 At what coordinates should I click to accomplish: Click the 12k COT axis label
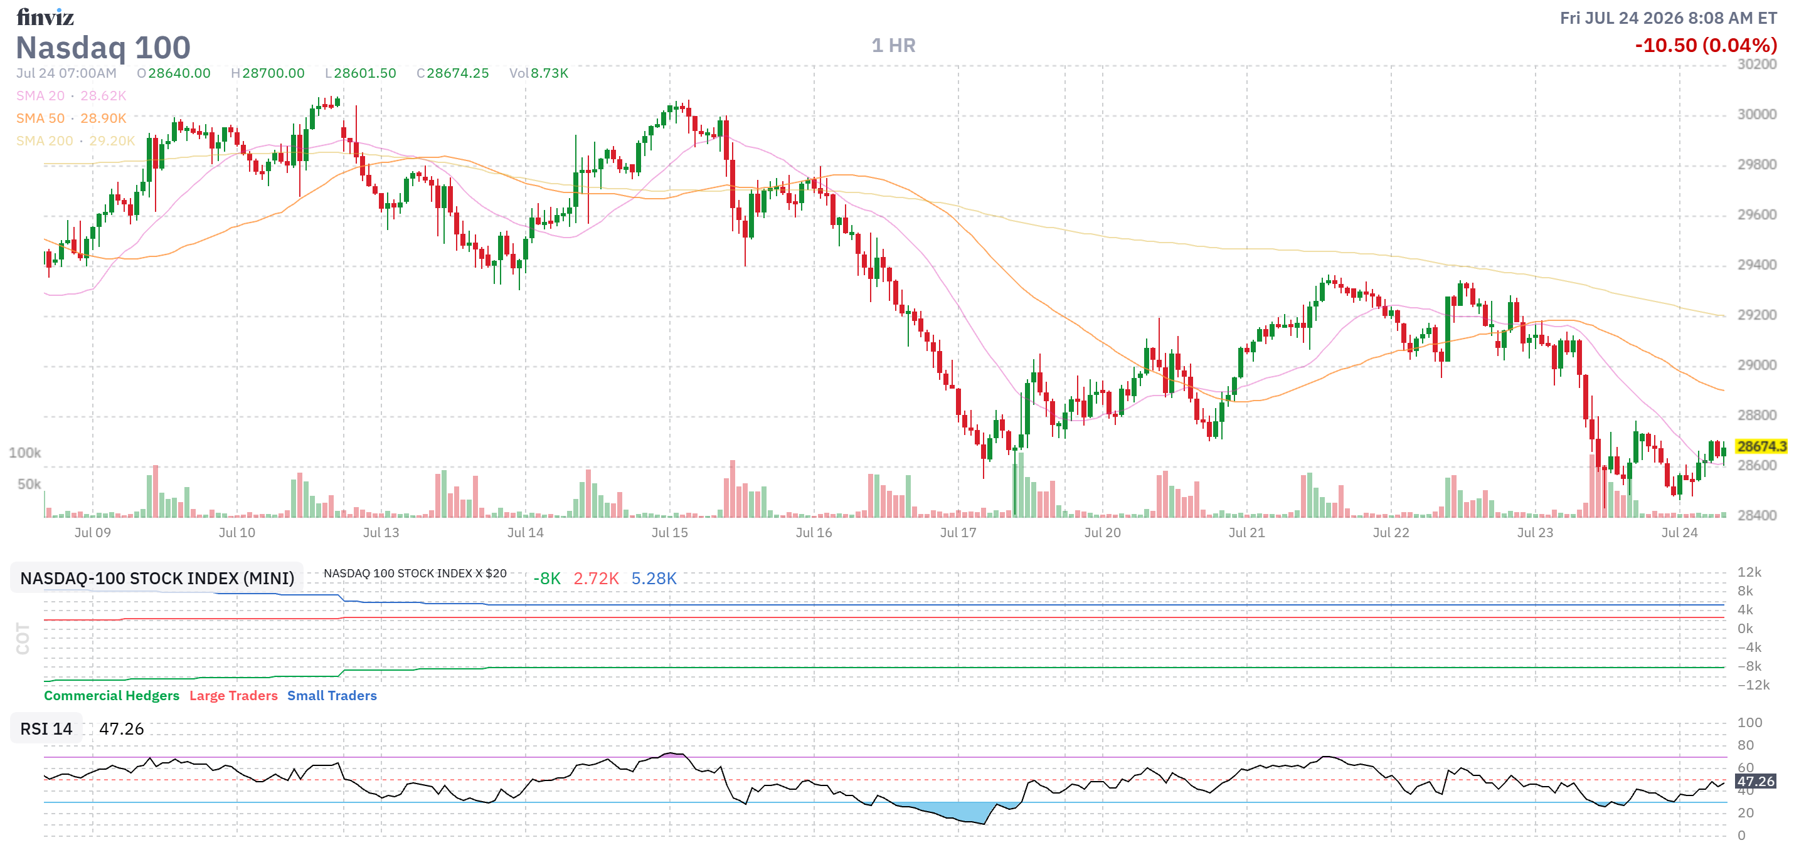click(x=1749, y=572)
